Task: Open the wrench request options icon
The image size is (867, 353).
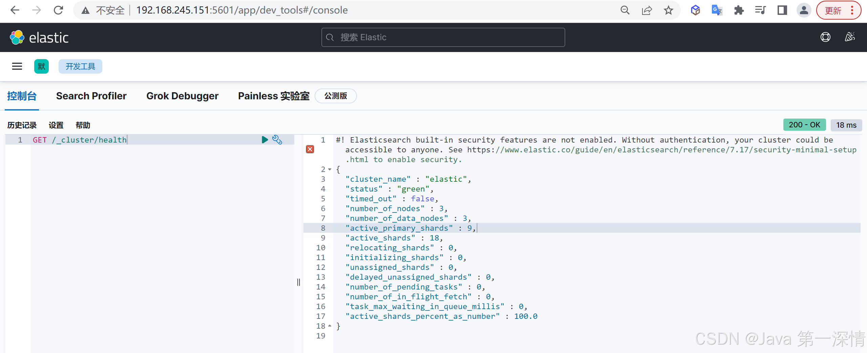Action: pos(277,140)
